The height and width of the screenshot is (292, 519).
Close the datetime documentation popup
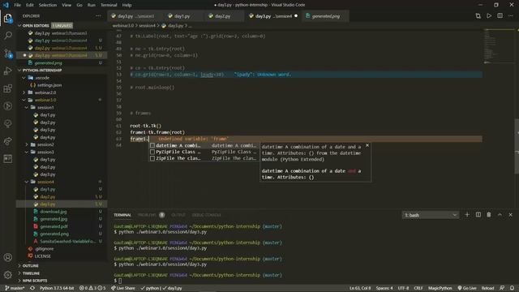pyautogui.click(x=367, y=145)
